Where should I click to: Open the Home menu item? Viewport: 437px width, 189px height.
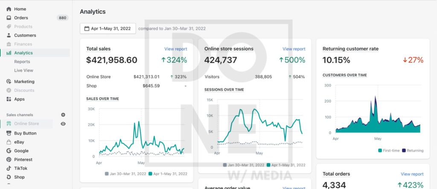20,9
